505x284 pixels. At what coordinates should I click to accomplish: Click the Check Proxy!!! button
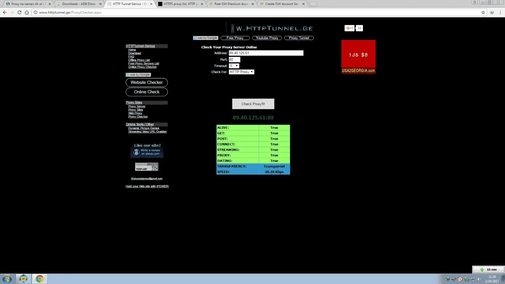[x=253, y=104]
